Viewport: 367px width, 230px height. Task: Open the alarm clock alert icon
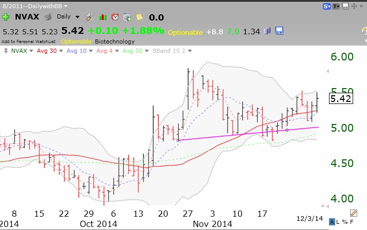pos(115,17)
